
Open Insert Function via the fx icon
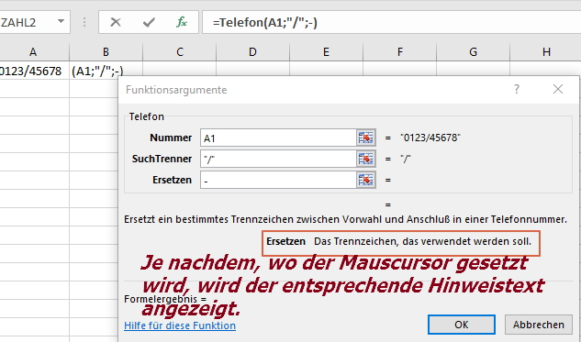point(181,22)
